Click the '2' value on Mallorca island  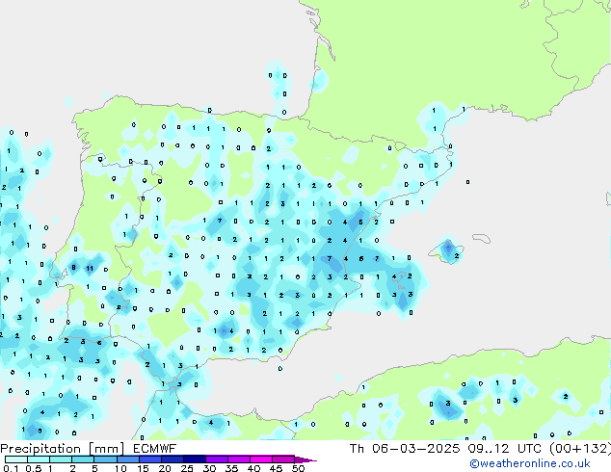[x=456, y=256]
